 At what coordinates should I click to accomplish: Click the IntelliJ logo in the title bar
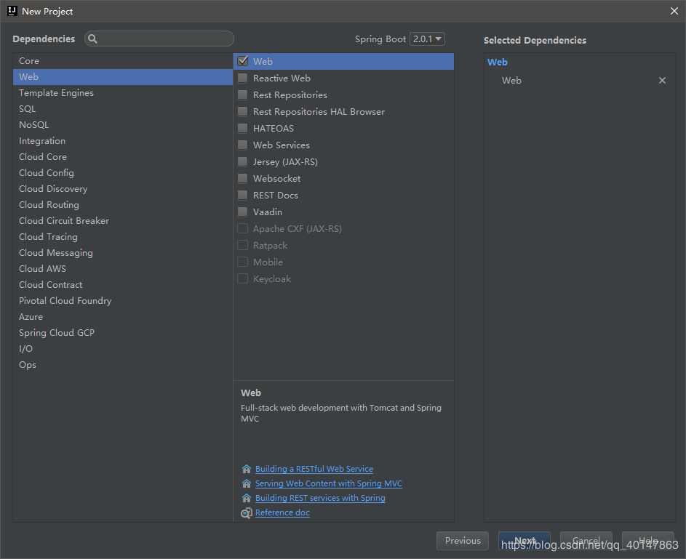(x=12, y=11)
